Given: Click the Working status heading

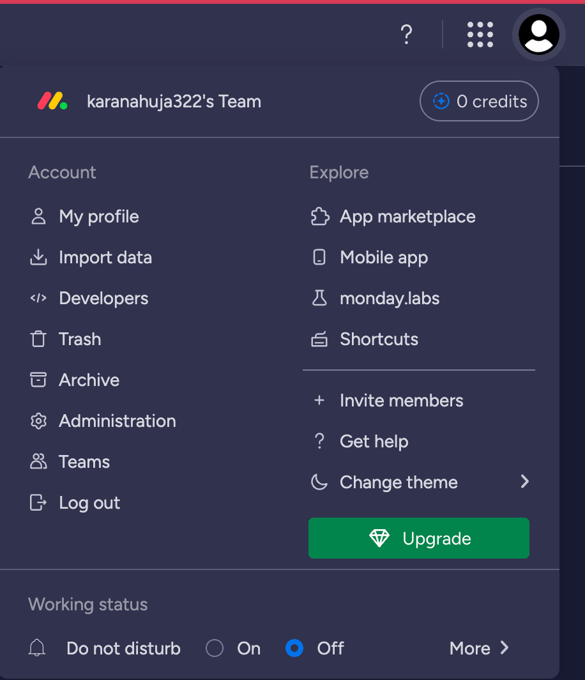Looking at the screenshot, I should (x=88, y=604).
